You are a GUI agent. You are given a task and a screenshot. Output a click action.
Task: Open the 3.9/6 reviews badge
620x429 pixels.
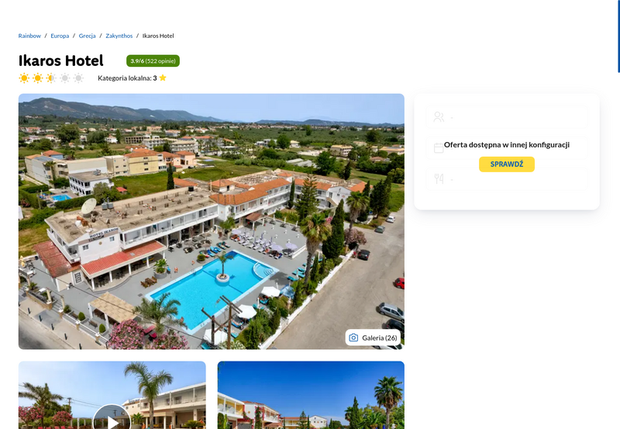pyautogui.click(x=153, y=61)
